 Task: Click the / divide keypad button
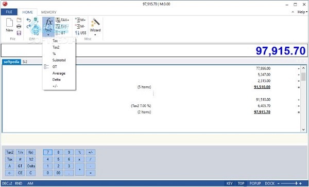[91, 159]
